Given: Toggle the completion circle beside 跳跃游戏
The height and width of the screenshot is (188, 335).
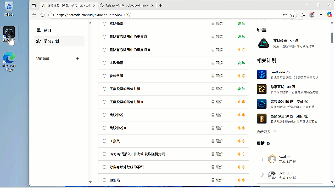Looking at the screenshot, I should [x=104, y=115].
